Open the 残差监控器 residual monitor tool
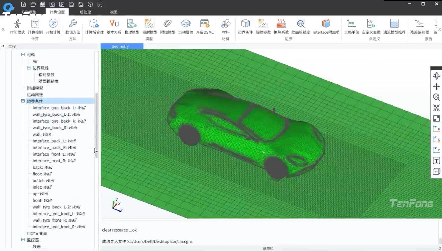Screen dimensions: 442x251 click(x=419, y=27)
